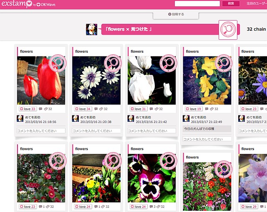
Task: Click the profile avatar beside flowers banner
Action: [91, 29]
